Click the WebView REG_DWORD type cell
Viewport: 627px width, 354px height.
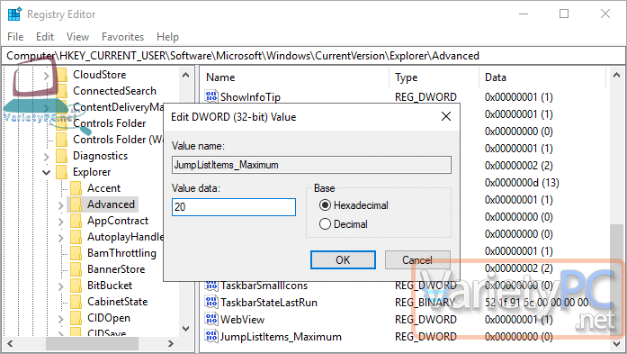[x=425, y=320]
